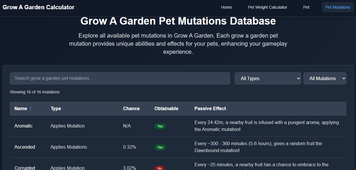Click the Yes badge for Aromatic
Screen dimensions: 356x170
click(x=160, y=126)
